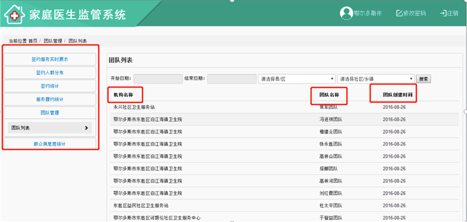The image size is (467, 222).
Task: Go to 首页 in the breadcrumb
Action: [x=33, y=41]
